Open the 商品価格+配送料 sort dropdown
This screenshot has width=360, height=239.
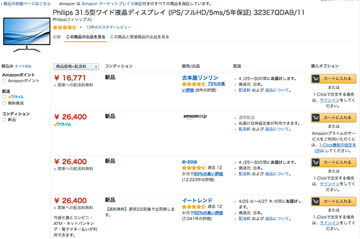(x=76, y=66)
